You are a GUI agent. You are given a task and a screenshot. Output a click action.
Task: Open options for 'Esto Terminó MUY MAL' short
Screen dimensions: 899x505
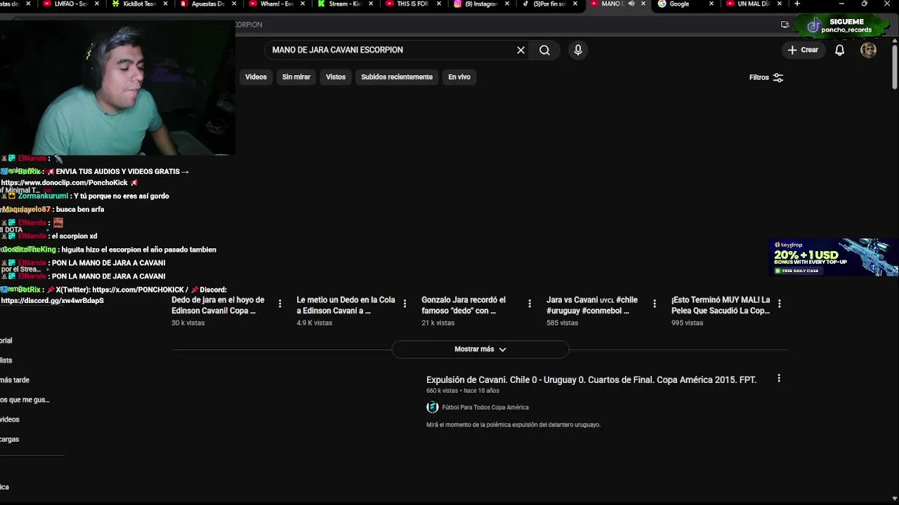pyautogui.click(x=779, y=304)
